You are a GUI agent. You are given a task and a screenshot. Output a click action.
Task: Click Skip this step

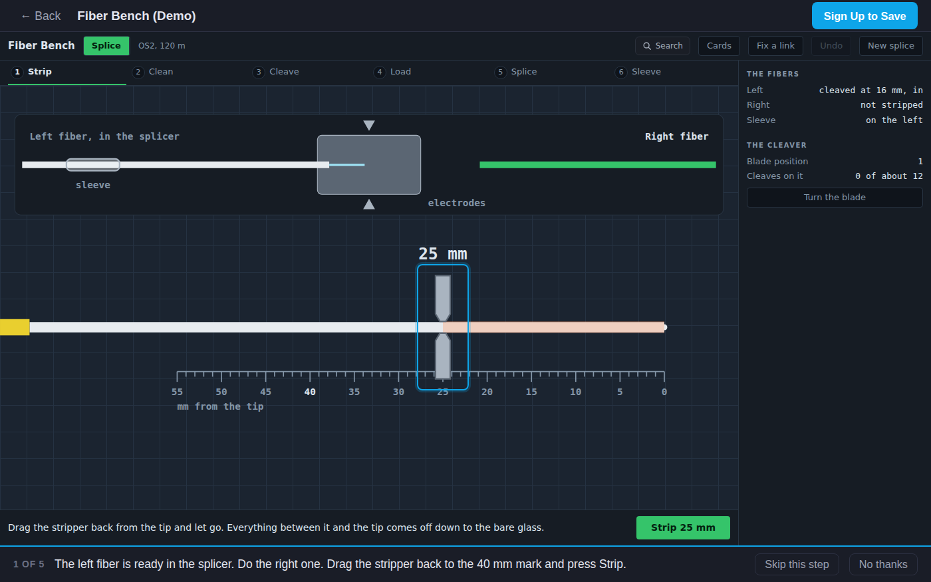pyautogui.click(x=797, y=565)
